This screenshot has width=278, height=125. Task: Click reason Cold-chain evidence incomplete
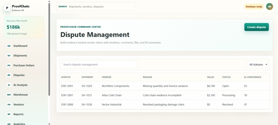(x=162, y=95)
